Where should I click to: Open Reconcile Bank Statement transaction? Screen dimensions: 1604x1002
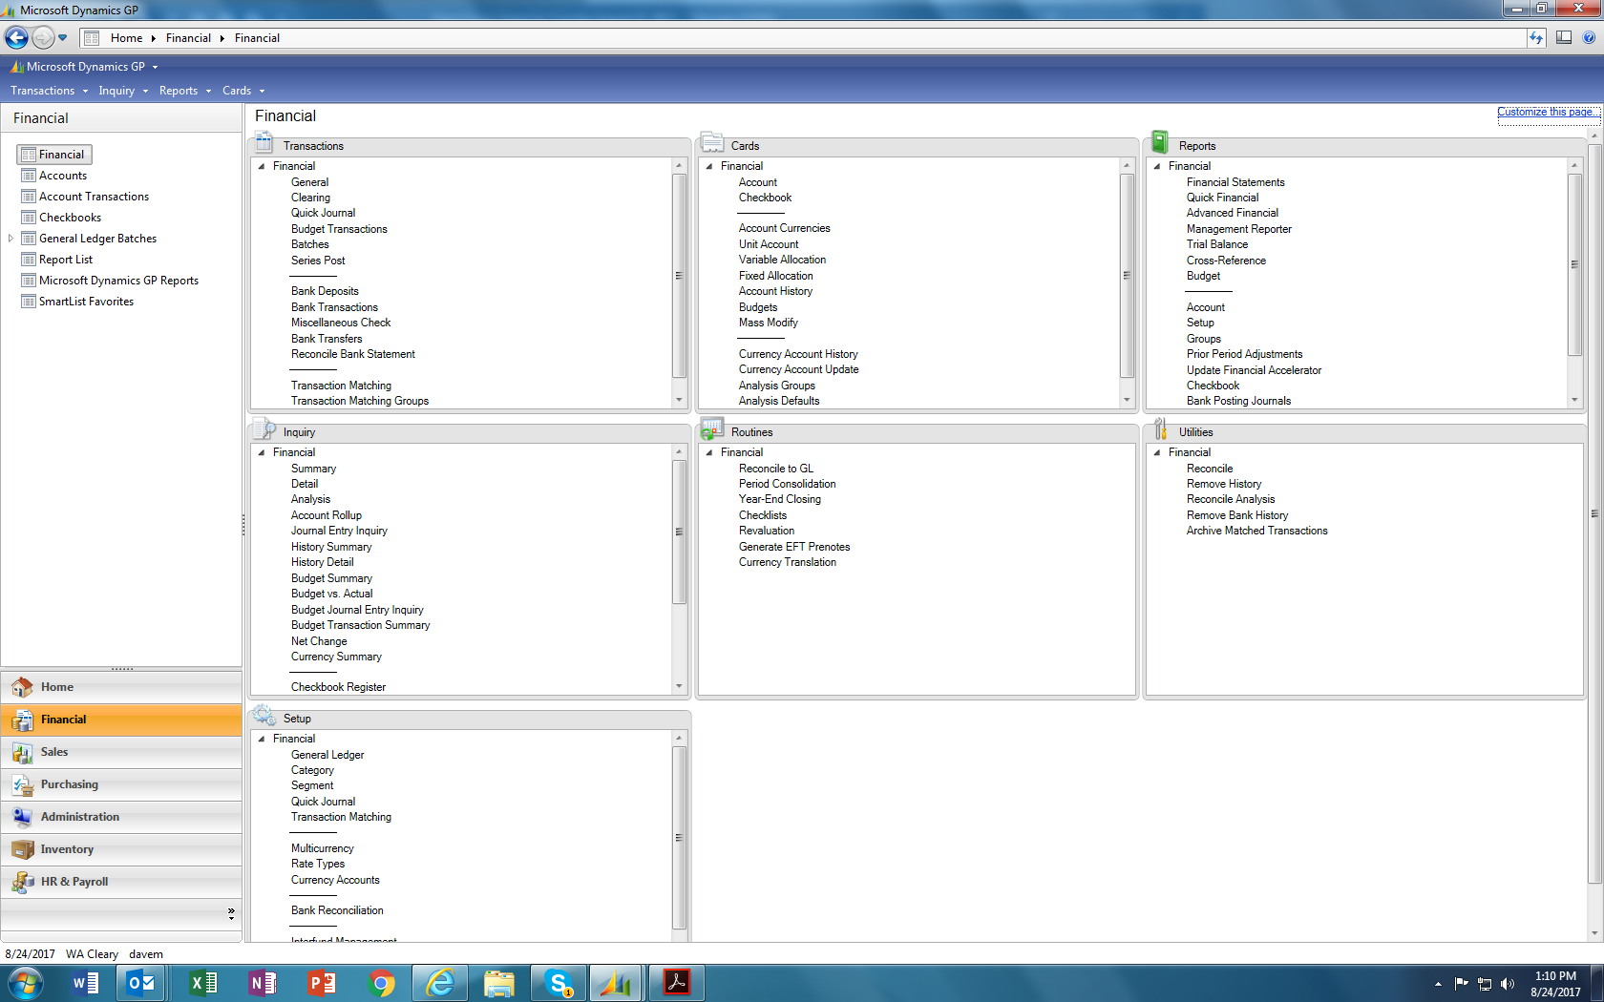pos(353,354)
